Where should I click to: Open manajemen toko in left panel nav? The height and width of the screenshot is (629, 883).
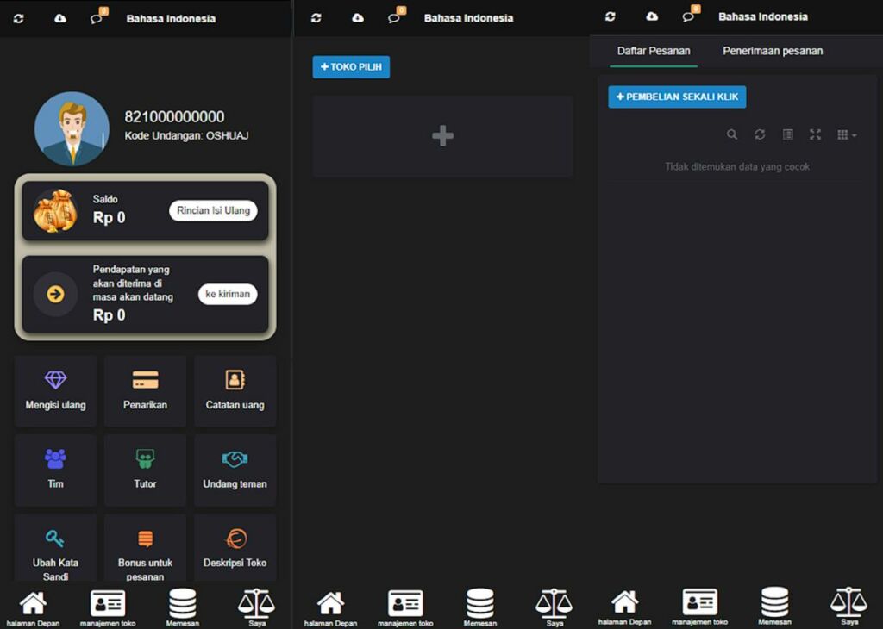click(x=108, y=608)
